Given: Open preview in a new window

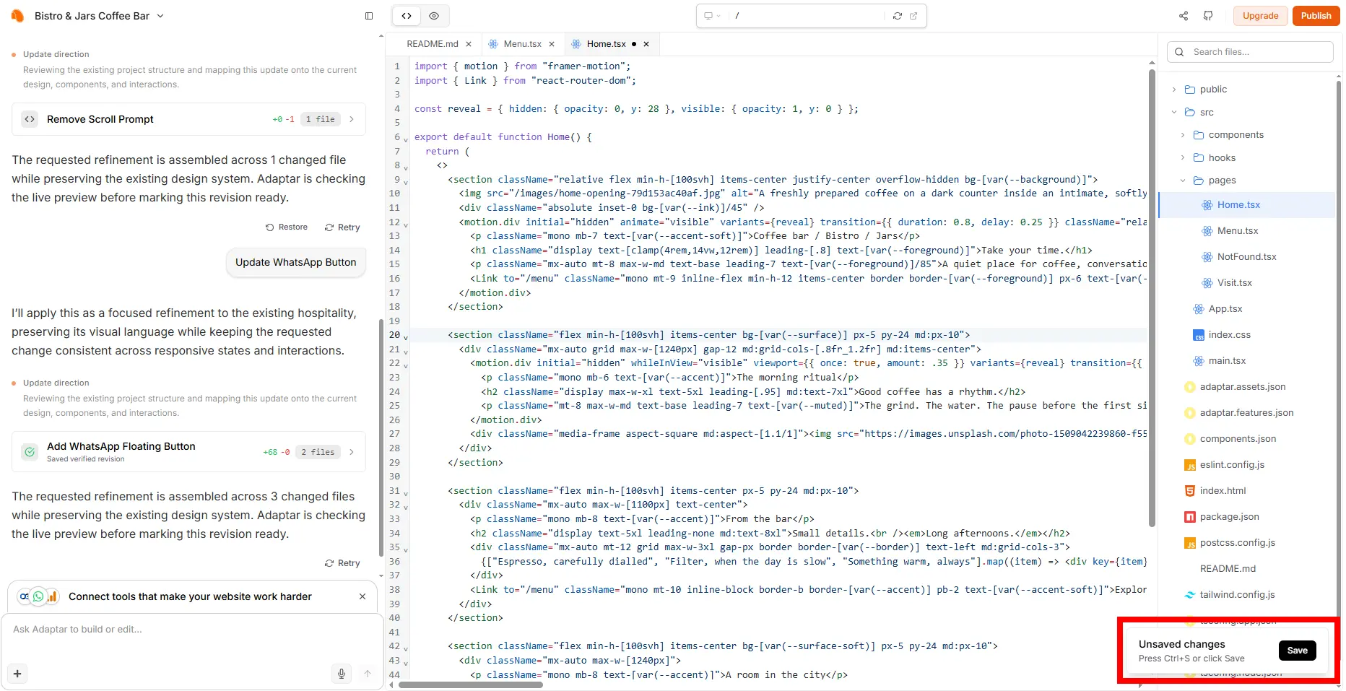Looking at the screenshot, I should point(913,16).
